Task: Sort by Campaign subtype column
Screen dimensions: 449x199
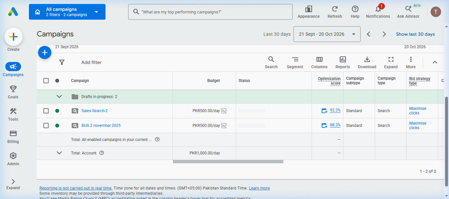Action: [x=355, y=81]
